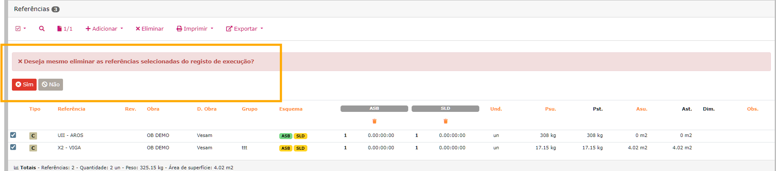The width and height of the screenshot is (776, 171).
Task: Uncheck the X2 - VIGA row checkbox
Action: tap(13, 147)
